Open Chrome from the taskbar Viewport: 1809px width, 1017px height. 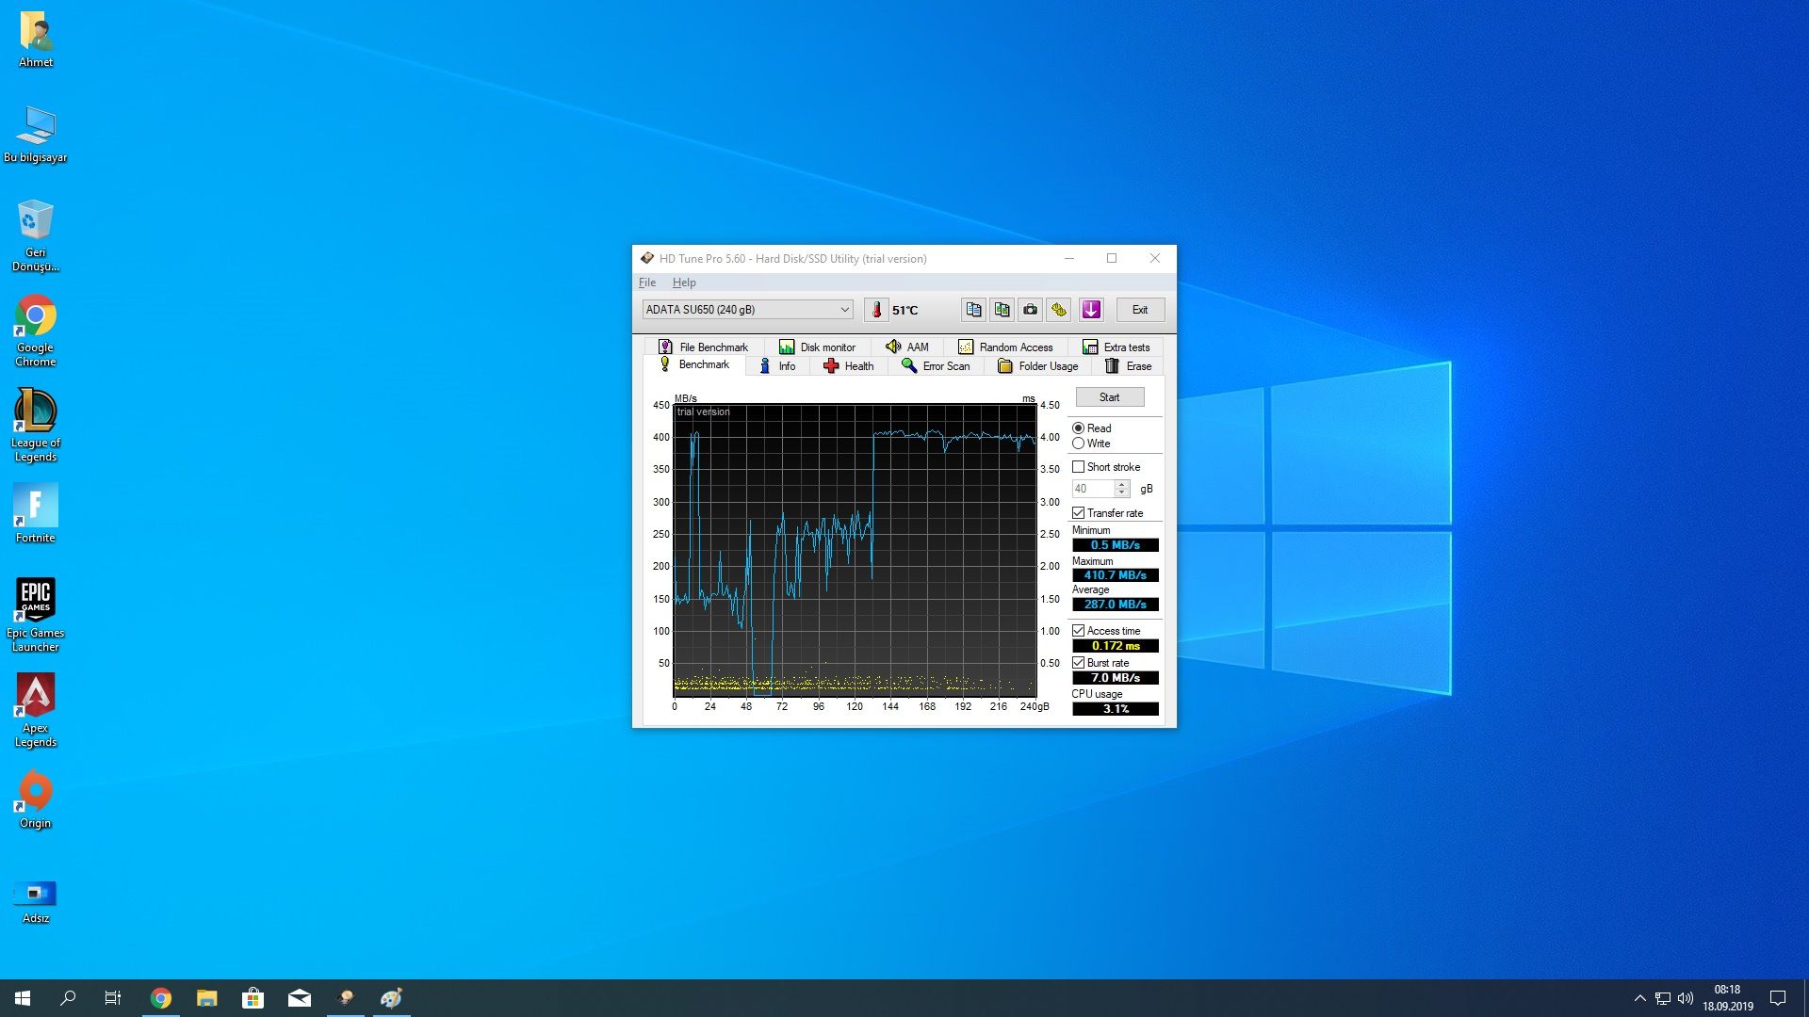tap(161, 998)
